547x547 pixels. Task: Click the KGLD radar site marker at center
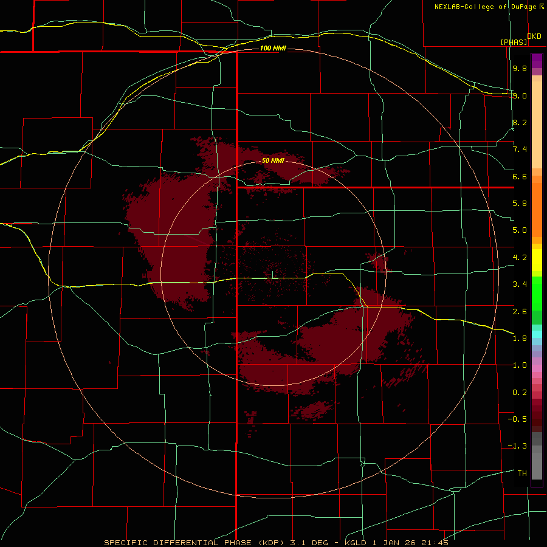click(272, 275)
